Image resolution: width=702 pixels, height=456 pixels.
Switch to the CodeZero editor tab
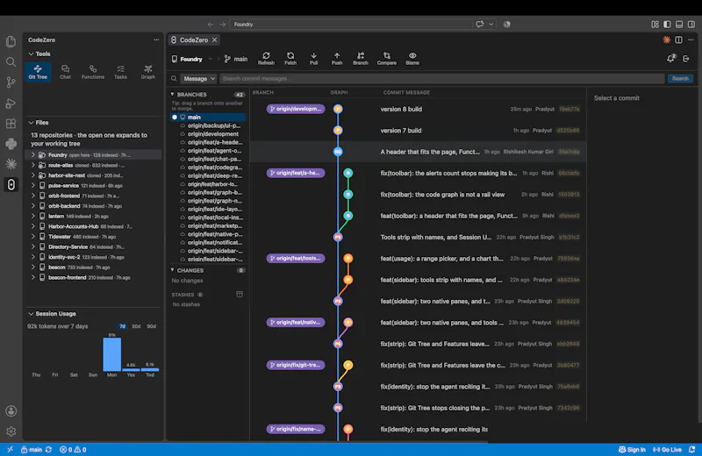(193, 39)
